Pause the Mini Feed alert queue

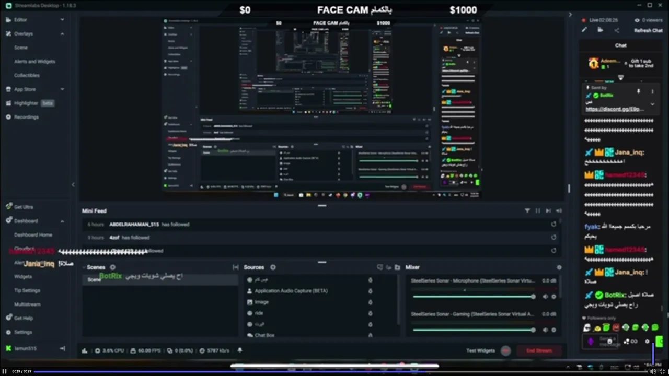(537, 211)
